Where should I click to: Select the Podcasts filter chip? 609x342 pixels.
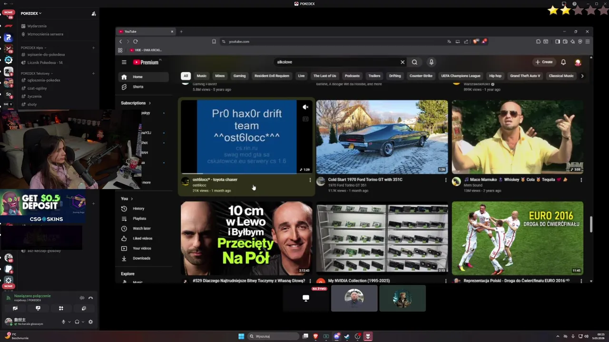[x=352, y=76]
